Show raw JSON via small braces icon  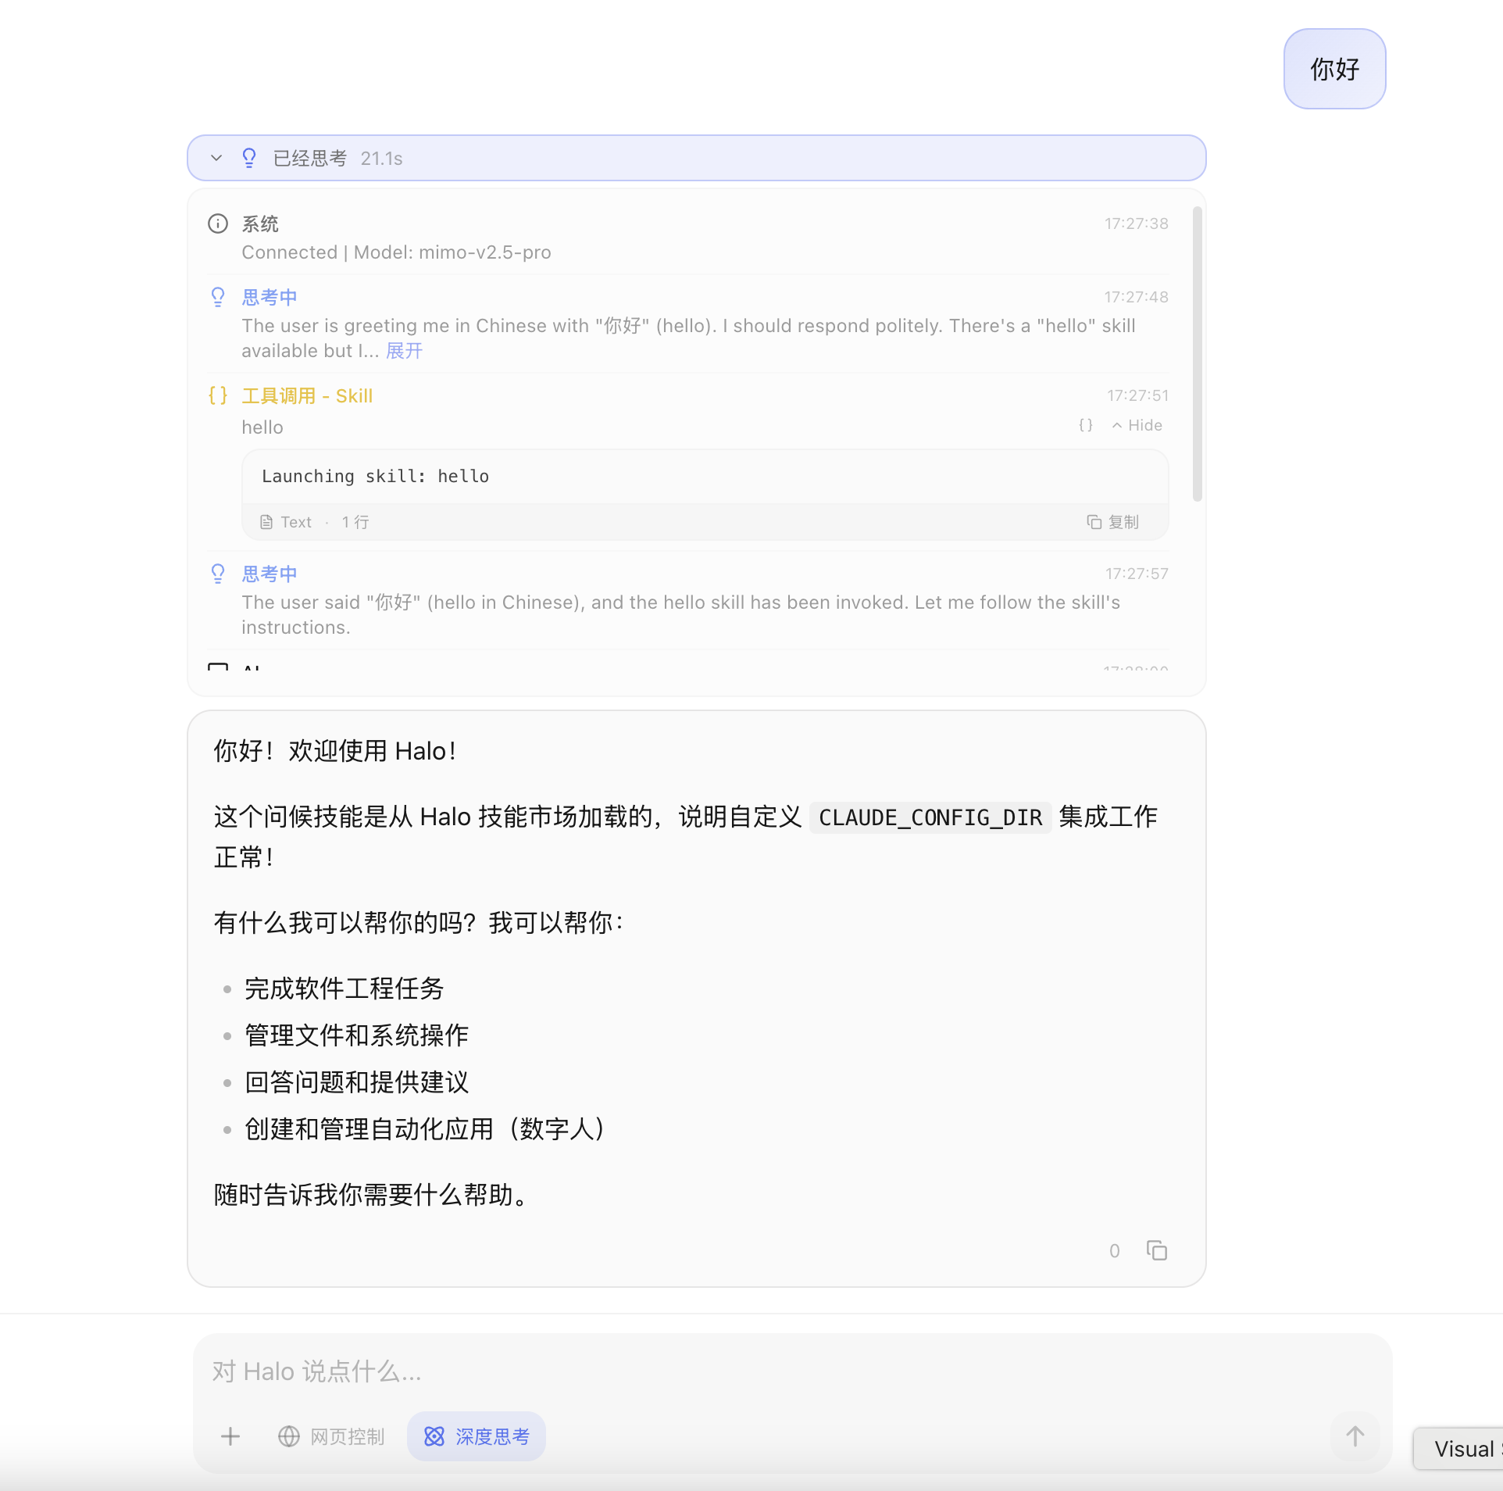pos(1086,425)
